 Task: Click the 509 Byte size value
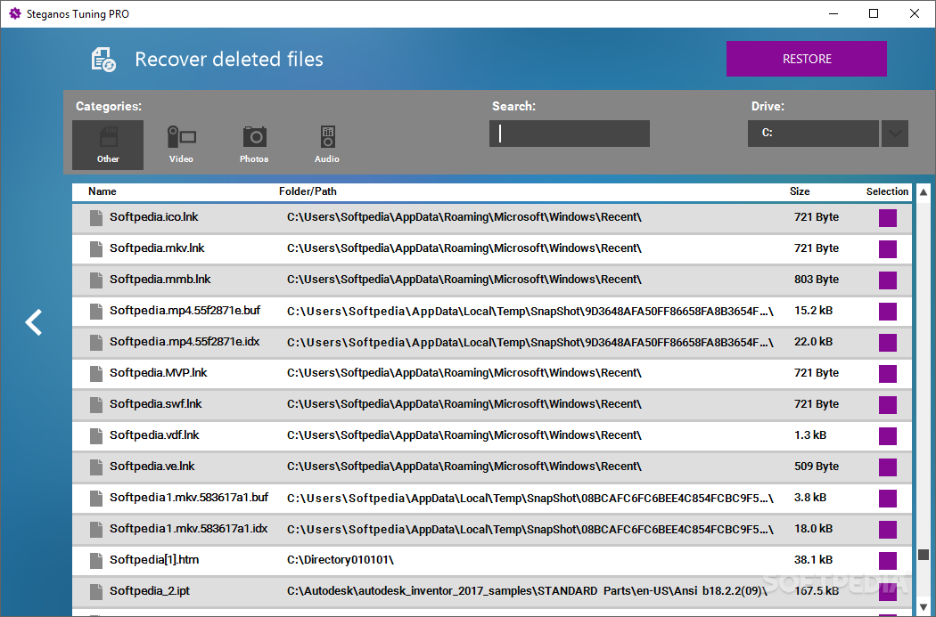point(816,467)
